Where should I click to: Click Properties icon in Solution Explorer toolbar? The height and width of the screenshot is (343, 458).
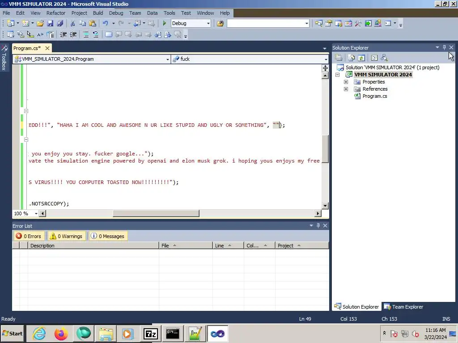click(x=339, y=58)
